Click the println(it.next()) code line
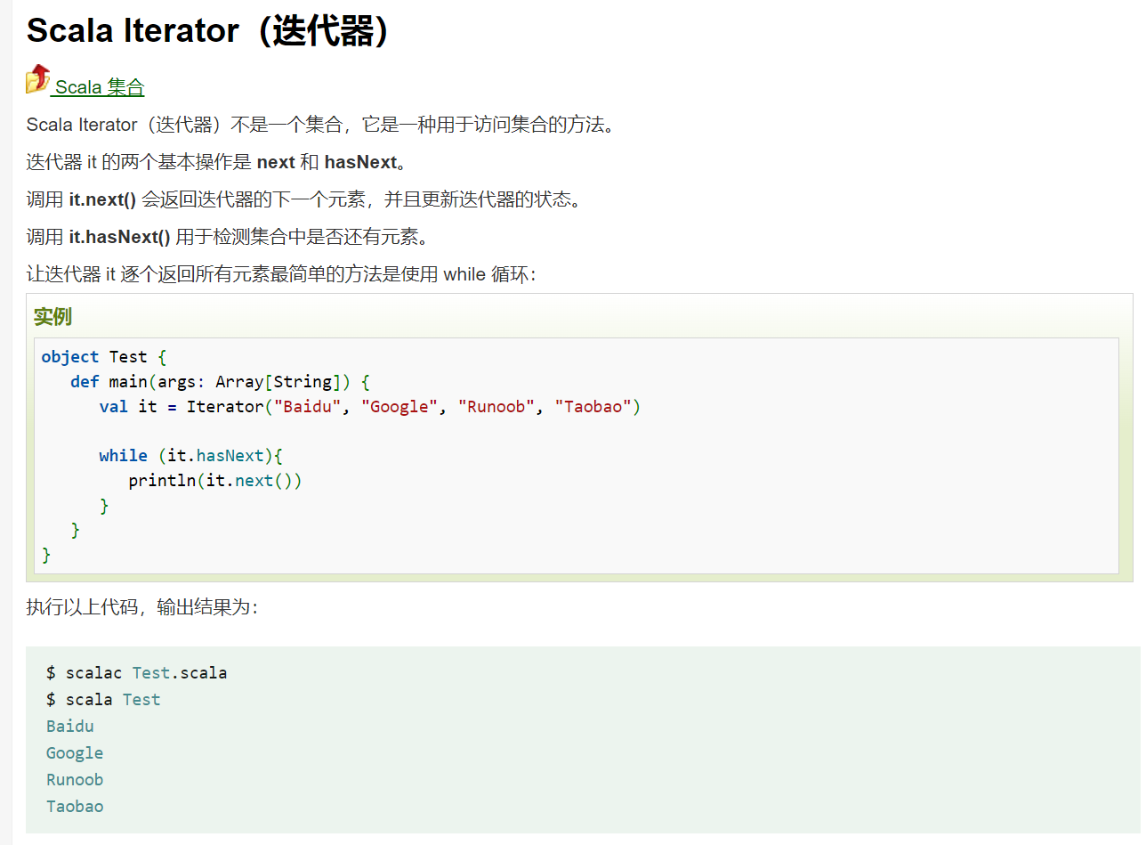Viewport: 1146px width, 845px height. pos(215,481)
